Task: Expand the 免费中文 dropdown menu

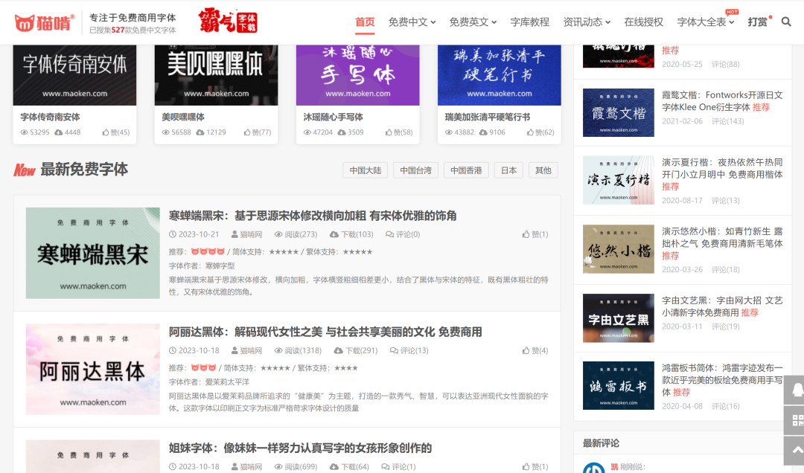Action: 412,22
